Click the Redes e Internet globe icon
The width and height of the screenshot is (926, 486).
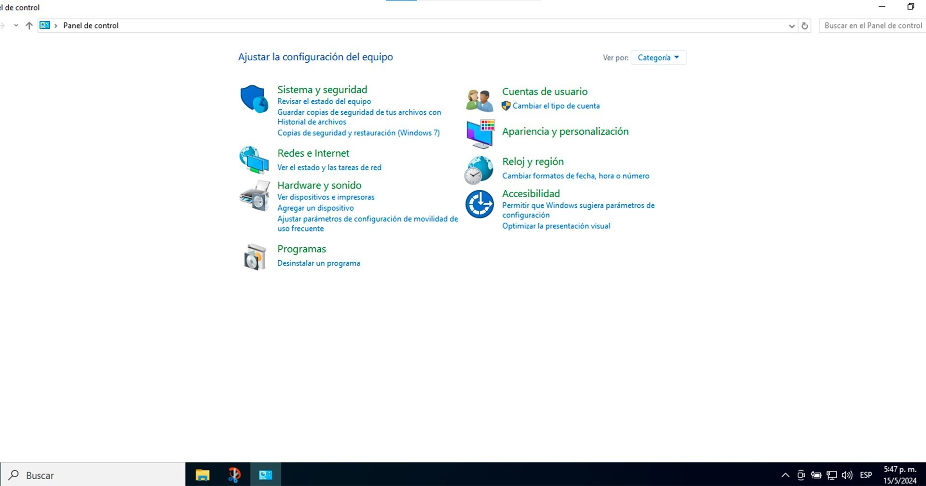[x=254, y=160]
